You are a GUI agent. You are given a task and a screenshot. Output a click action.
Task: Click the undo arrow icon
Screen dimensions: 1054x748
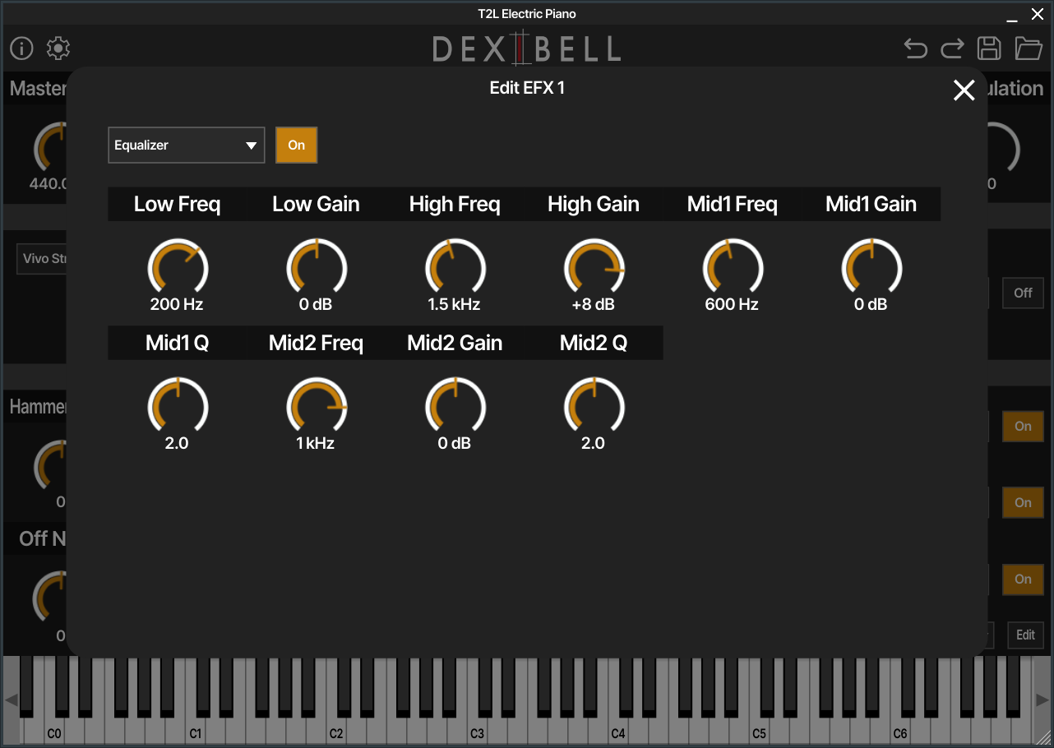915,48
